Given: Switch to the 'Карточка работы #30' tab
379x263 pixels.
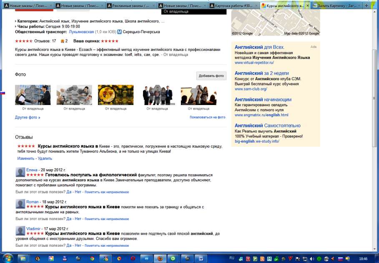Looking at the screenshot, I should 234,5.
